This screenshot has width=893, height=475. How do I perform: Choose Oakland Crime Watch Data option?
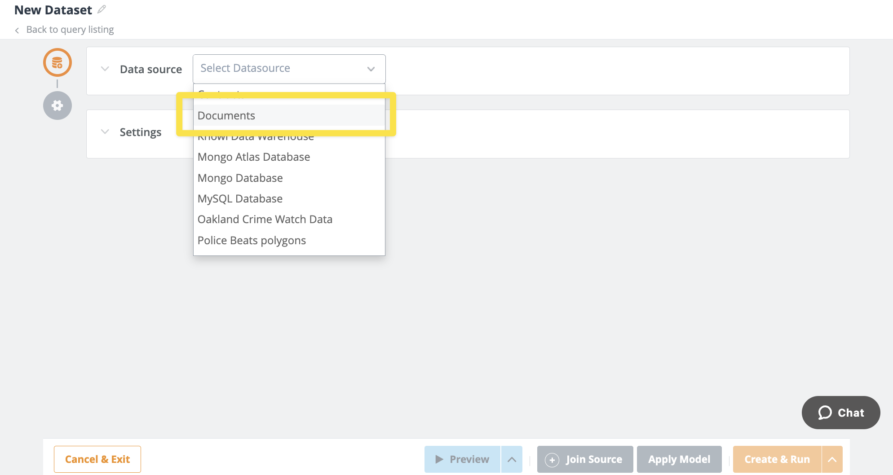click(289, 219)
